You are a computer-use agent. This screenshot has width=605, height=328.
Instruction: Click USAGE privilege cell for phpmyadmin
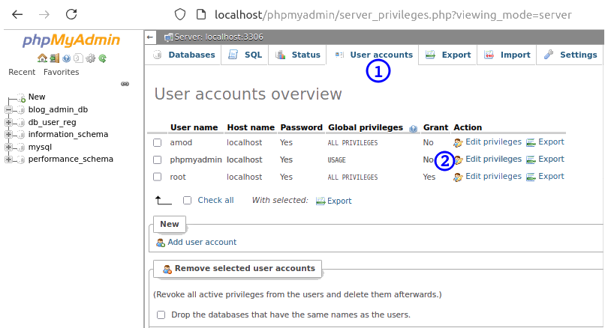tap(336, 160)
